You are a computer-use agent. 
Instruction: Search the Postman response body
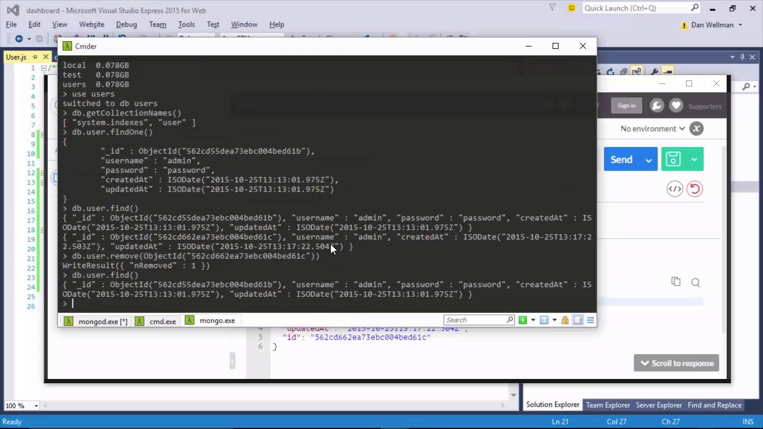696,282
